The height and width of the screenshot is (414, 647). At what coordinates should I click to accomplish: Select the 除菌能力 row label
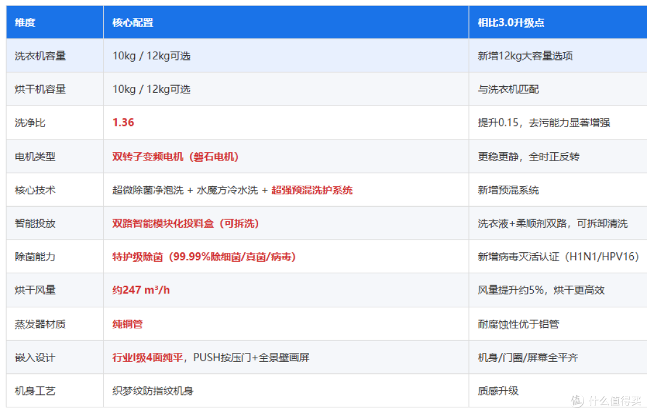click(x=35, y=257)
